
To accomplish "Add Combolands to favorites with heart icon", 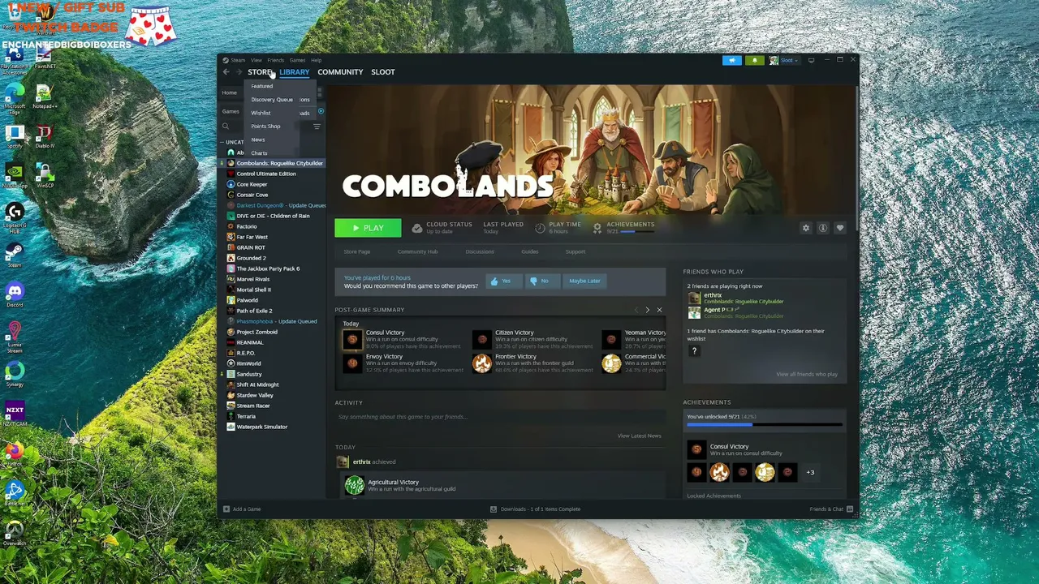I will [840, 228].
